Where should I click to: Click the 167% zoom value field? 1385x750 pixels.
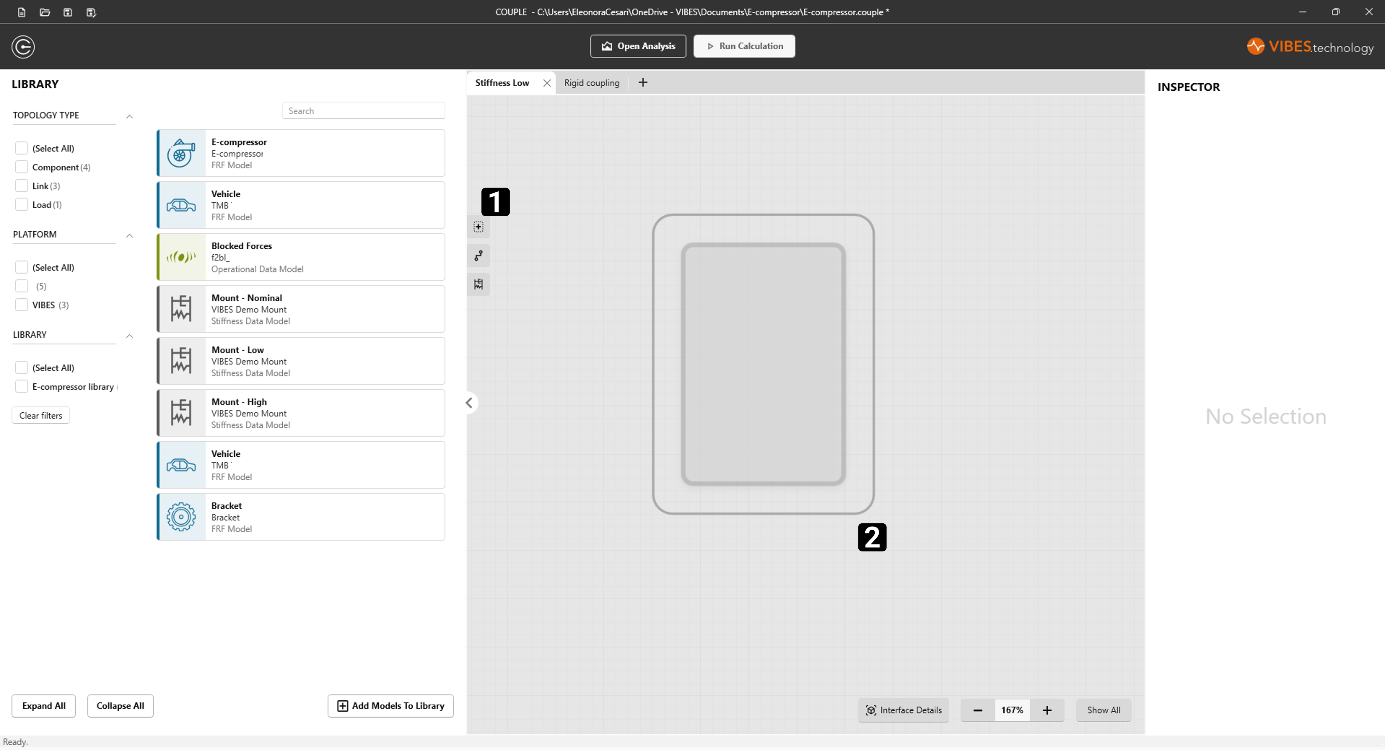tap(1012, 710)
